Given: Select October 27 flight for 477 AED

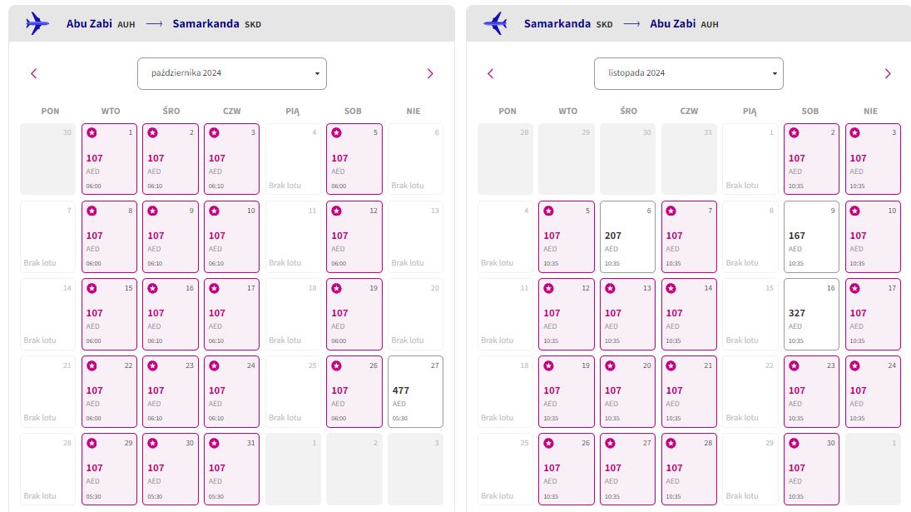Looking at the screenshot, I should [415, 391].
